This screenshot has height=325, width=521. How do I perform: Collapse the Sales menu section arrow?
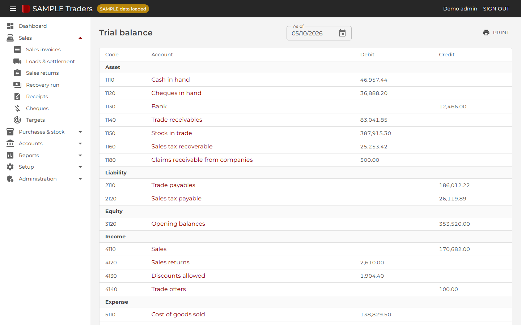[80, 38]
